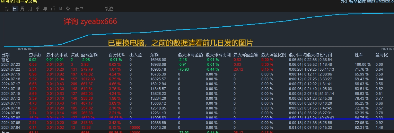Screen dimensions: 394x133
Task: Switch to the 年 yearly tab
Action: 45,9
